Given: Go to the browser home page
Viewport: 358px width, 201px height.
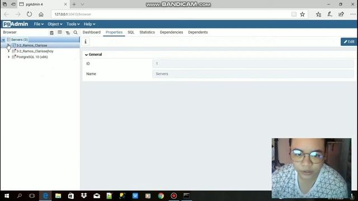Looking at the screenshot, I should 41,15.
